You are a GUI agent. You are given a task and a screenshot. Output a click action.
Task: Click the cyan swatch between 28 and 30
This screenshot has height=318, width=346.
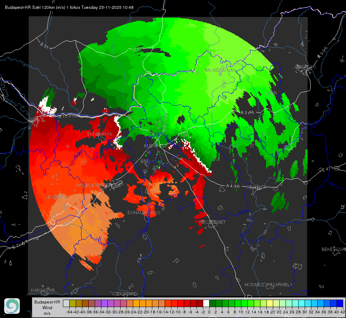pyautogui.click(x=301, y=304)
